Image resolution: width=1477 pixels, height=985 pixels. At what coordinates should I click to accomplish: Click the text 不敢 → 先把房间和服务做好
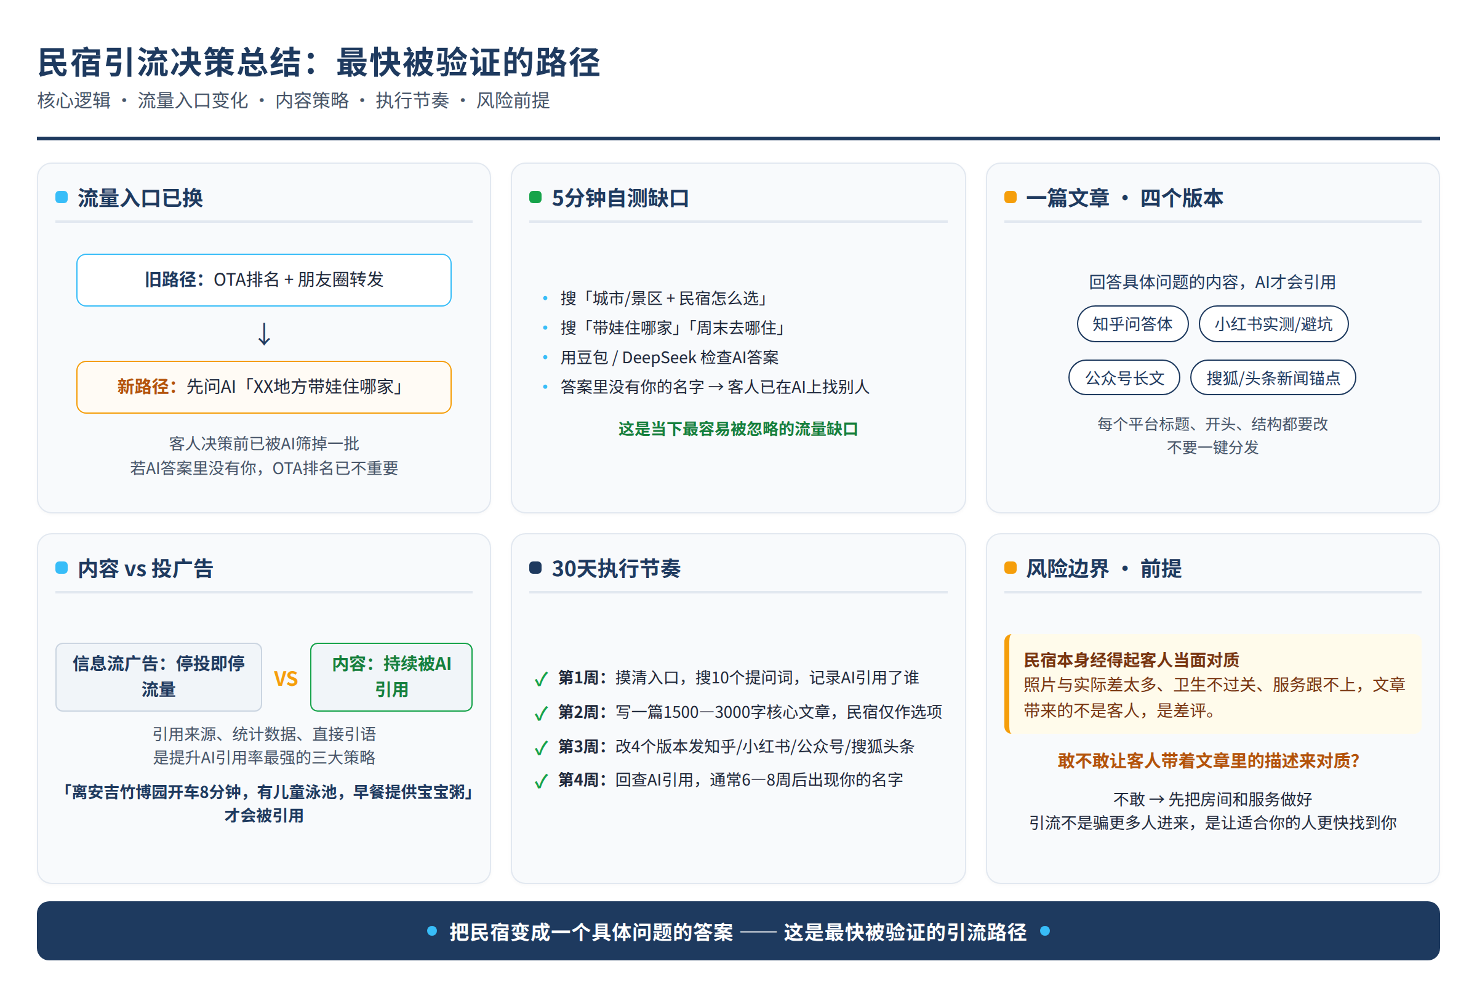pos(1212,800)
